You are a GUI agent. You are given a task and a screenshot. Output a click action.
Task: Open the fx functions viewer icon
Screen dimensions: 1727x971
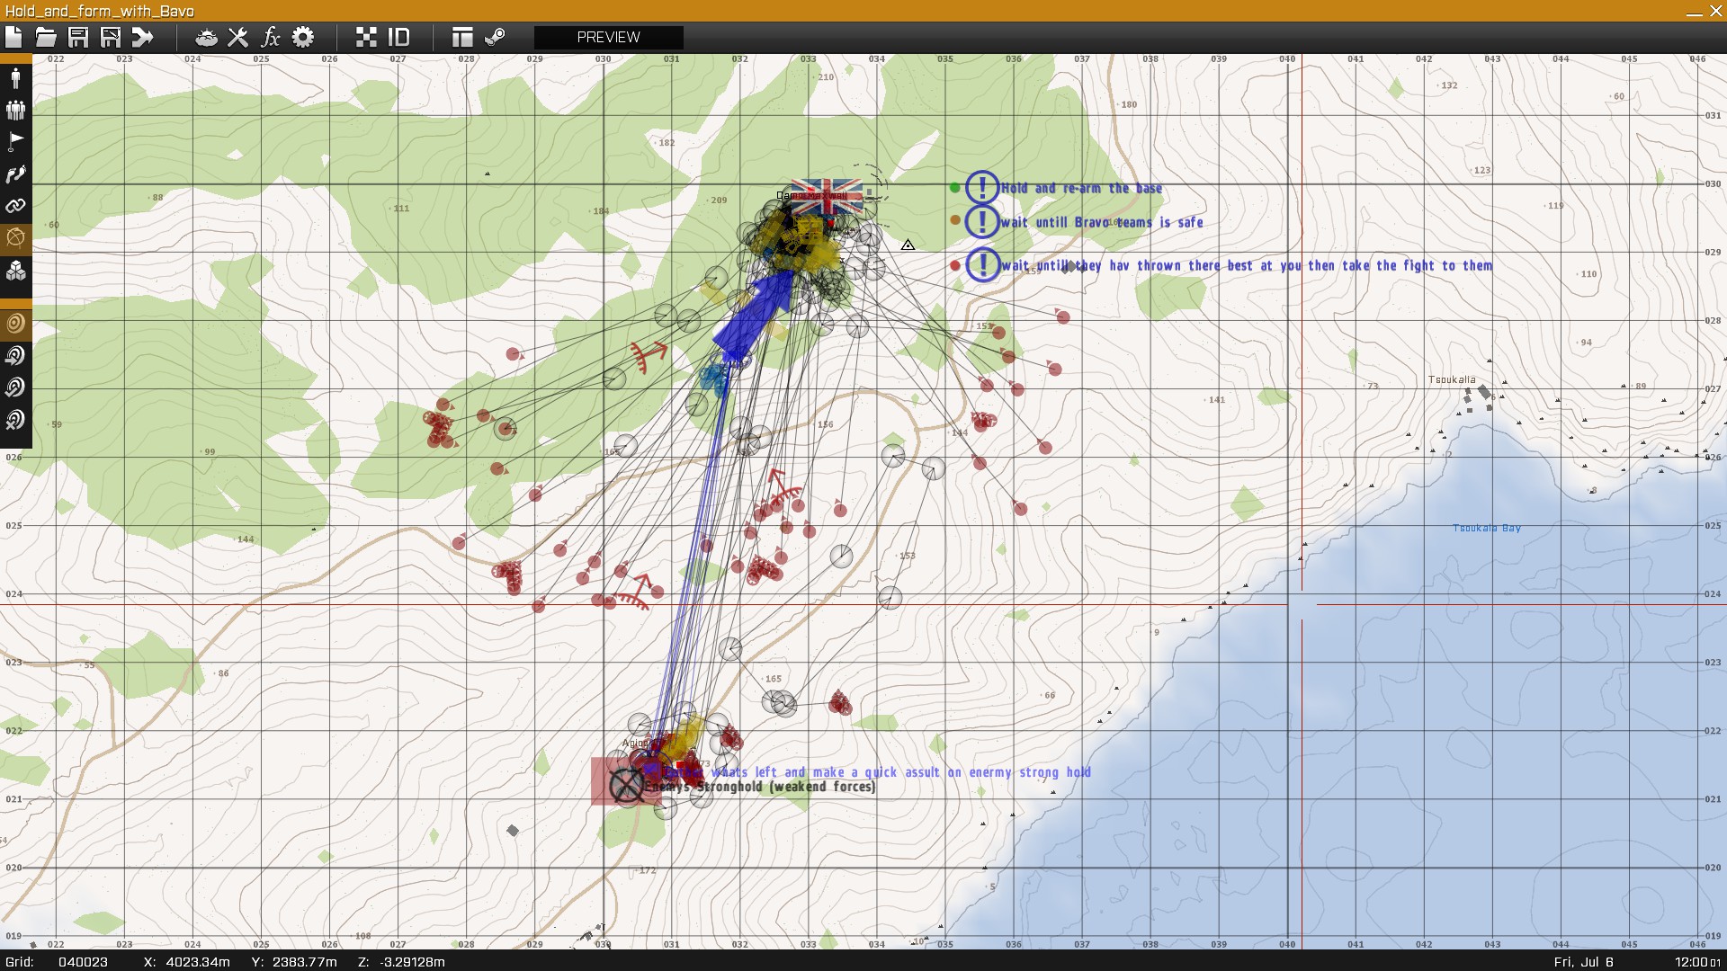[x=270, y=37]
